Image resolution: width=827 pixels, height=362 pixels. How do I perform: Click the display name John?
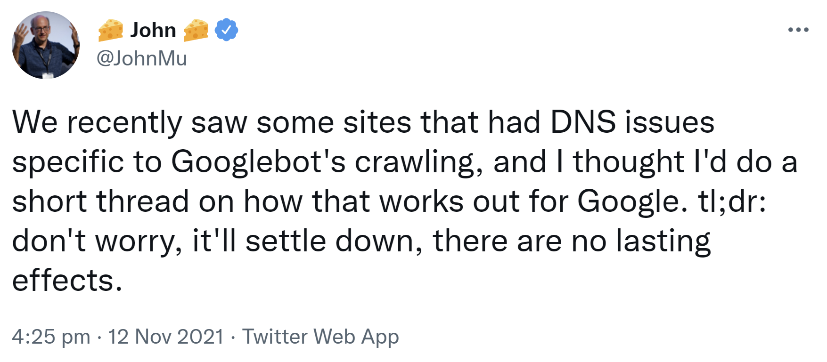[154, 30]
